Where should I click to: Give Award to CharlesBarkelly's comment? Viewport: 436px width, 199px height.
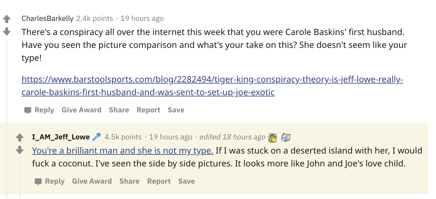pos(81,110)
